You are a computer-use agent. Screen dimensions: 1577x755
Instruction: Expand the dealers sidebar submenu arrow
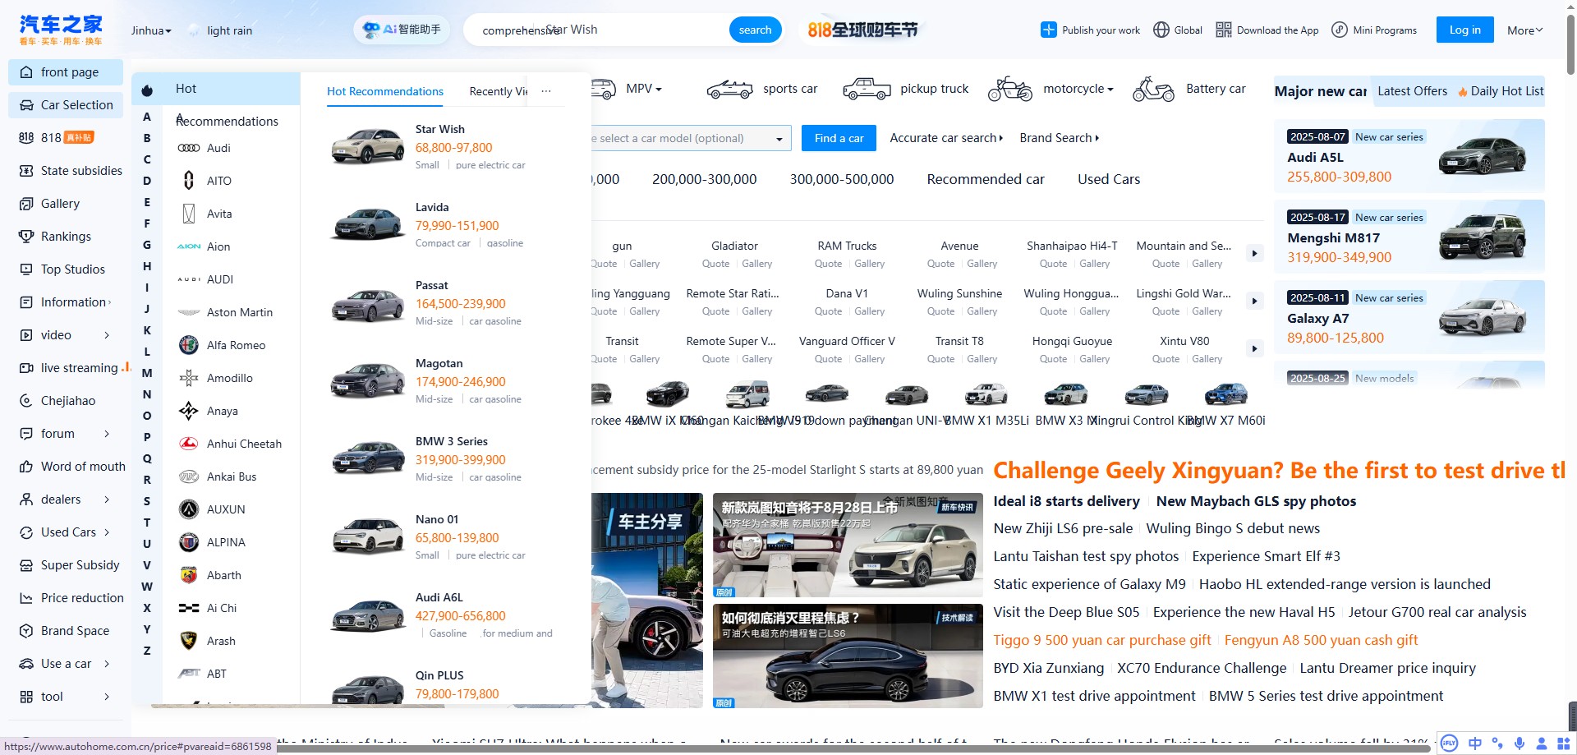pyautogui.click(x=107, y=499)
